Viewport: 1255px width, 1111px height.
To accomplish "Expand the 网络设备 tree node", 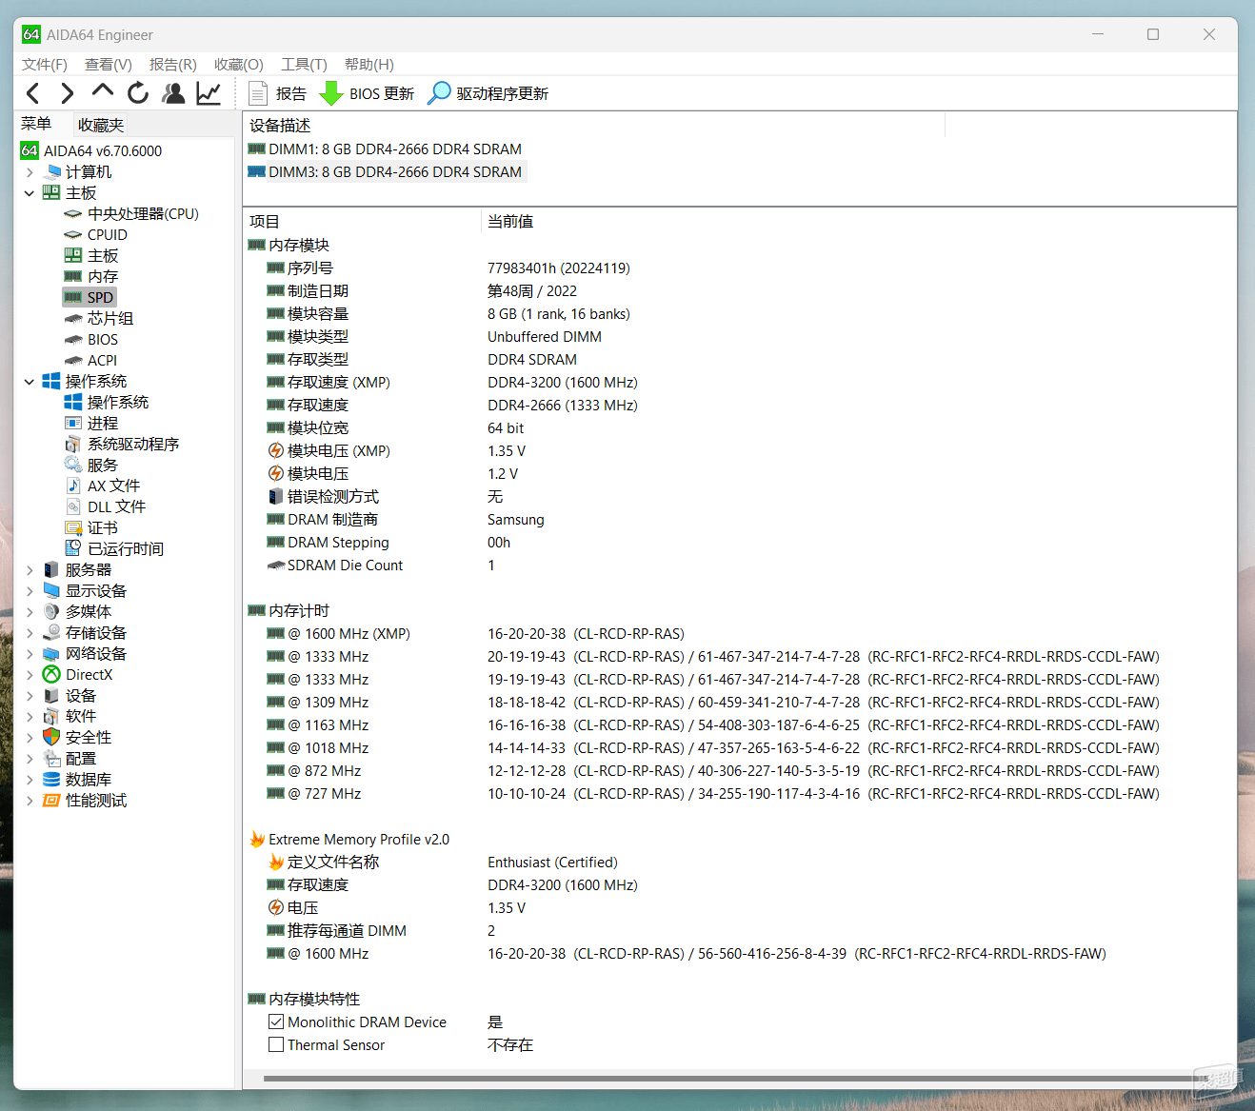I will click(x=30, y=654).
